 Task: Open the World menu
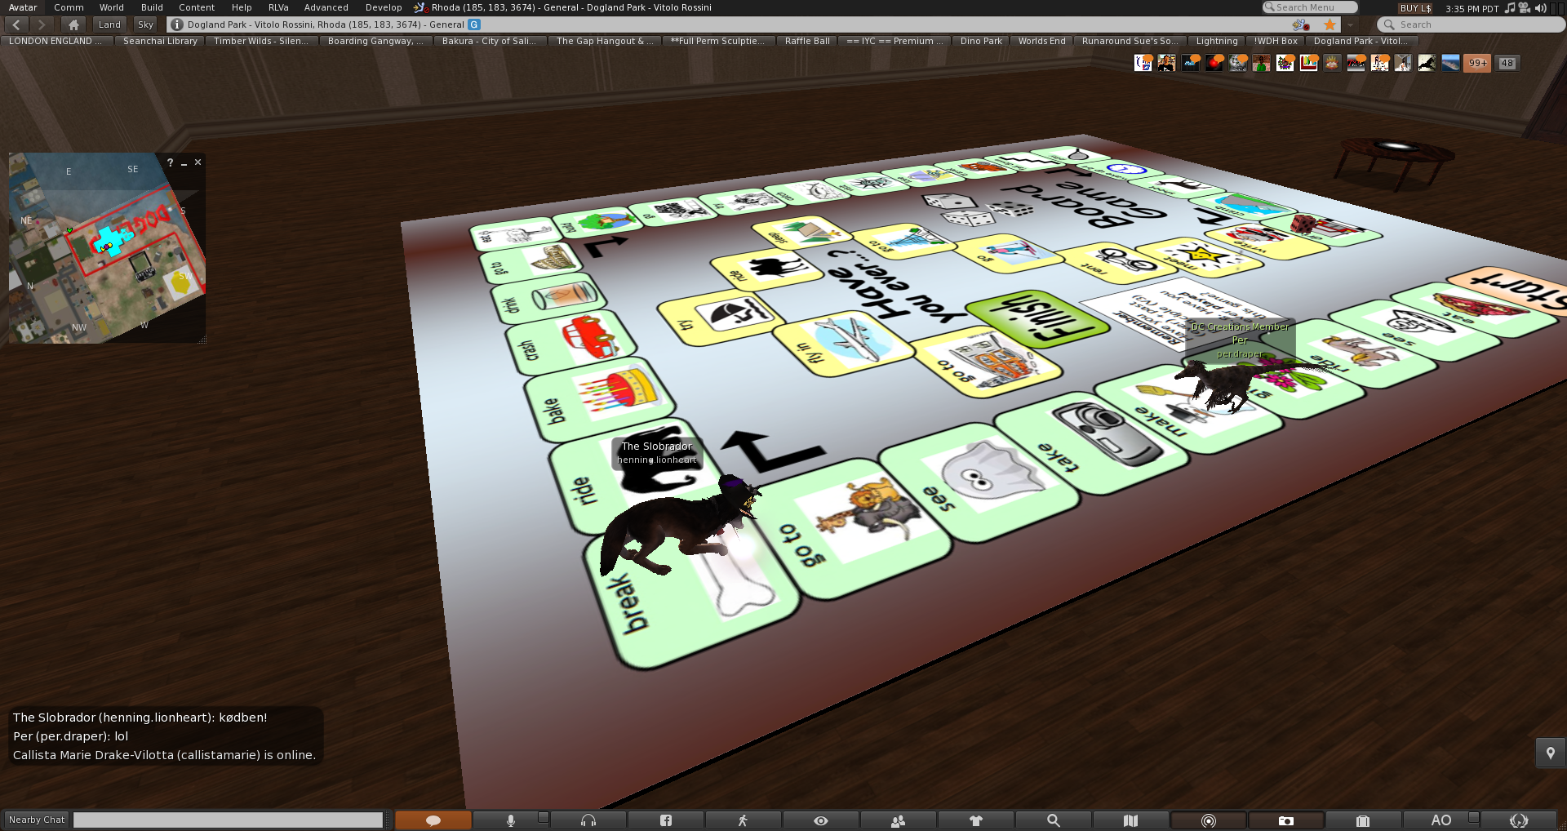click(111, 7)
